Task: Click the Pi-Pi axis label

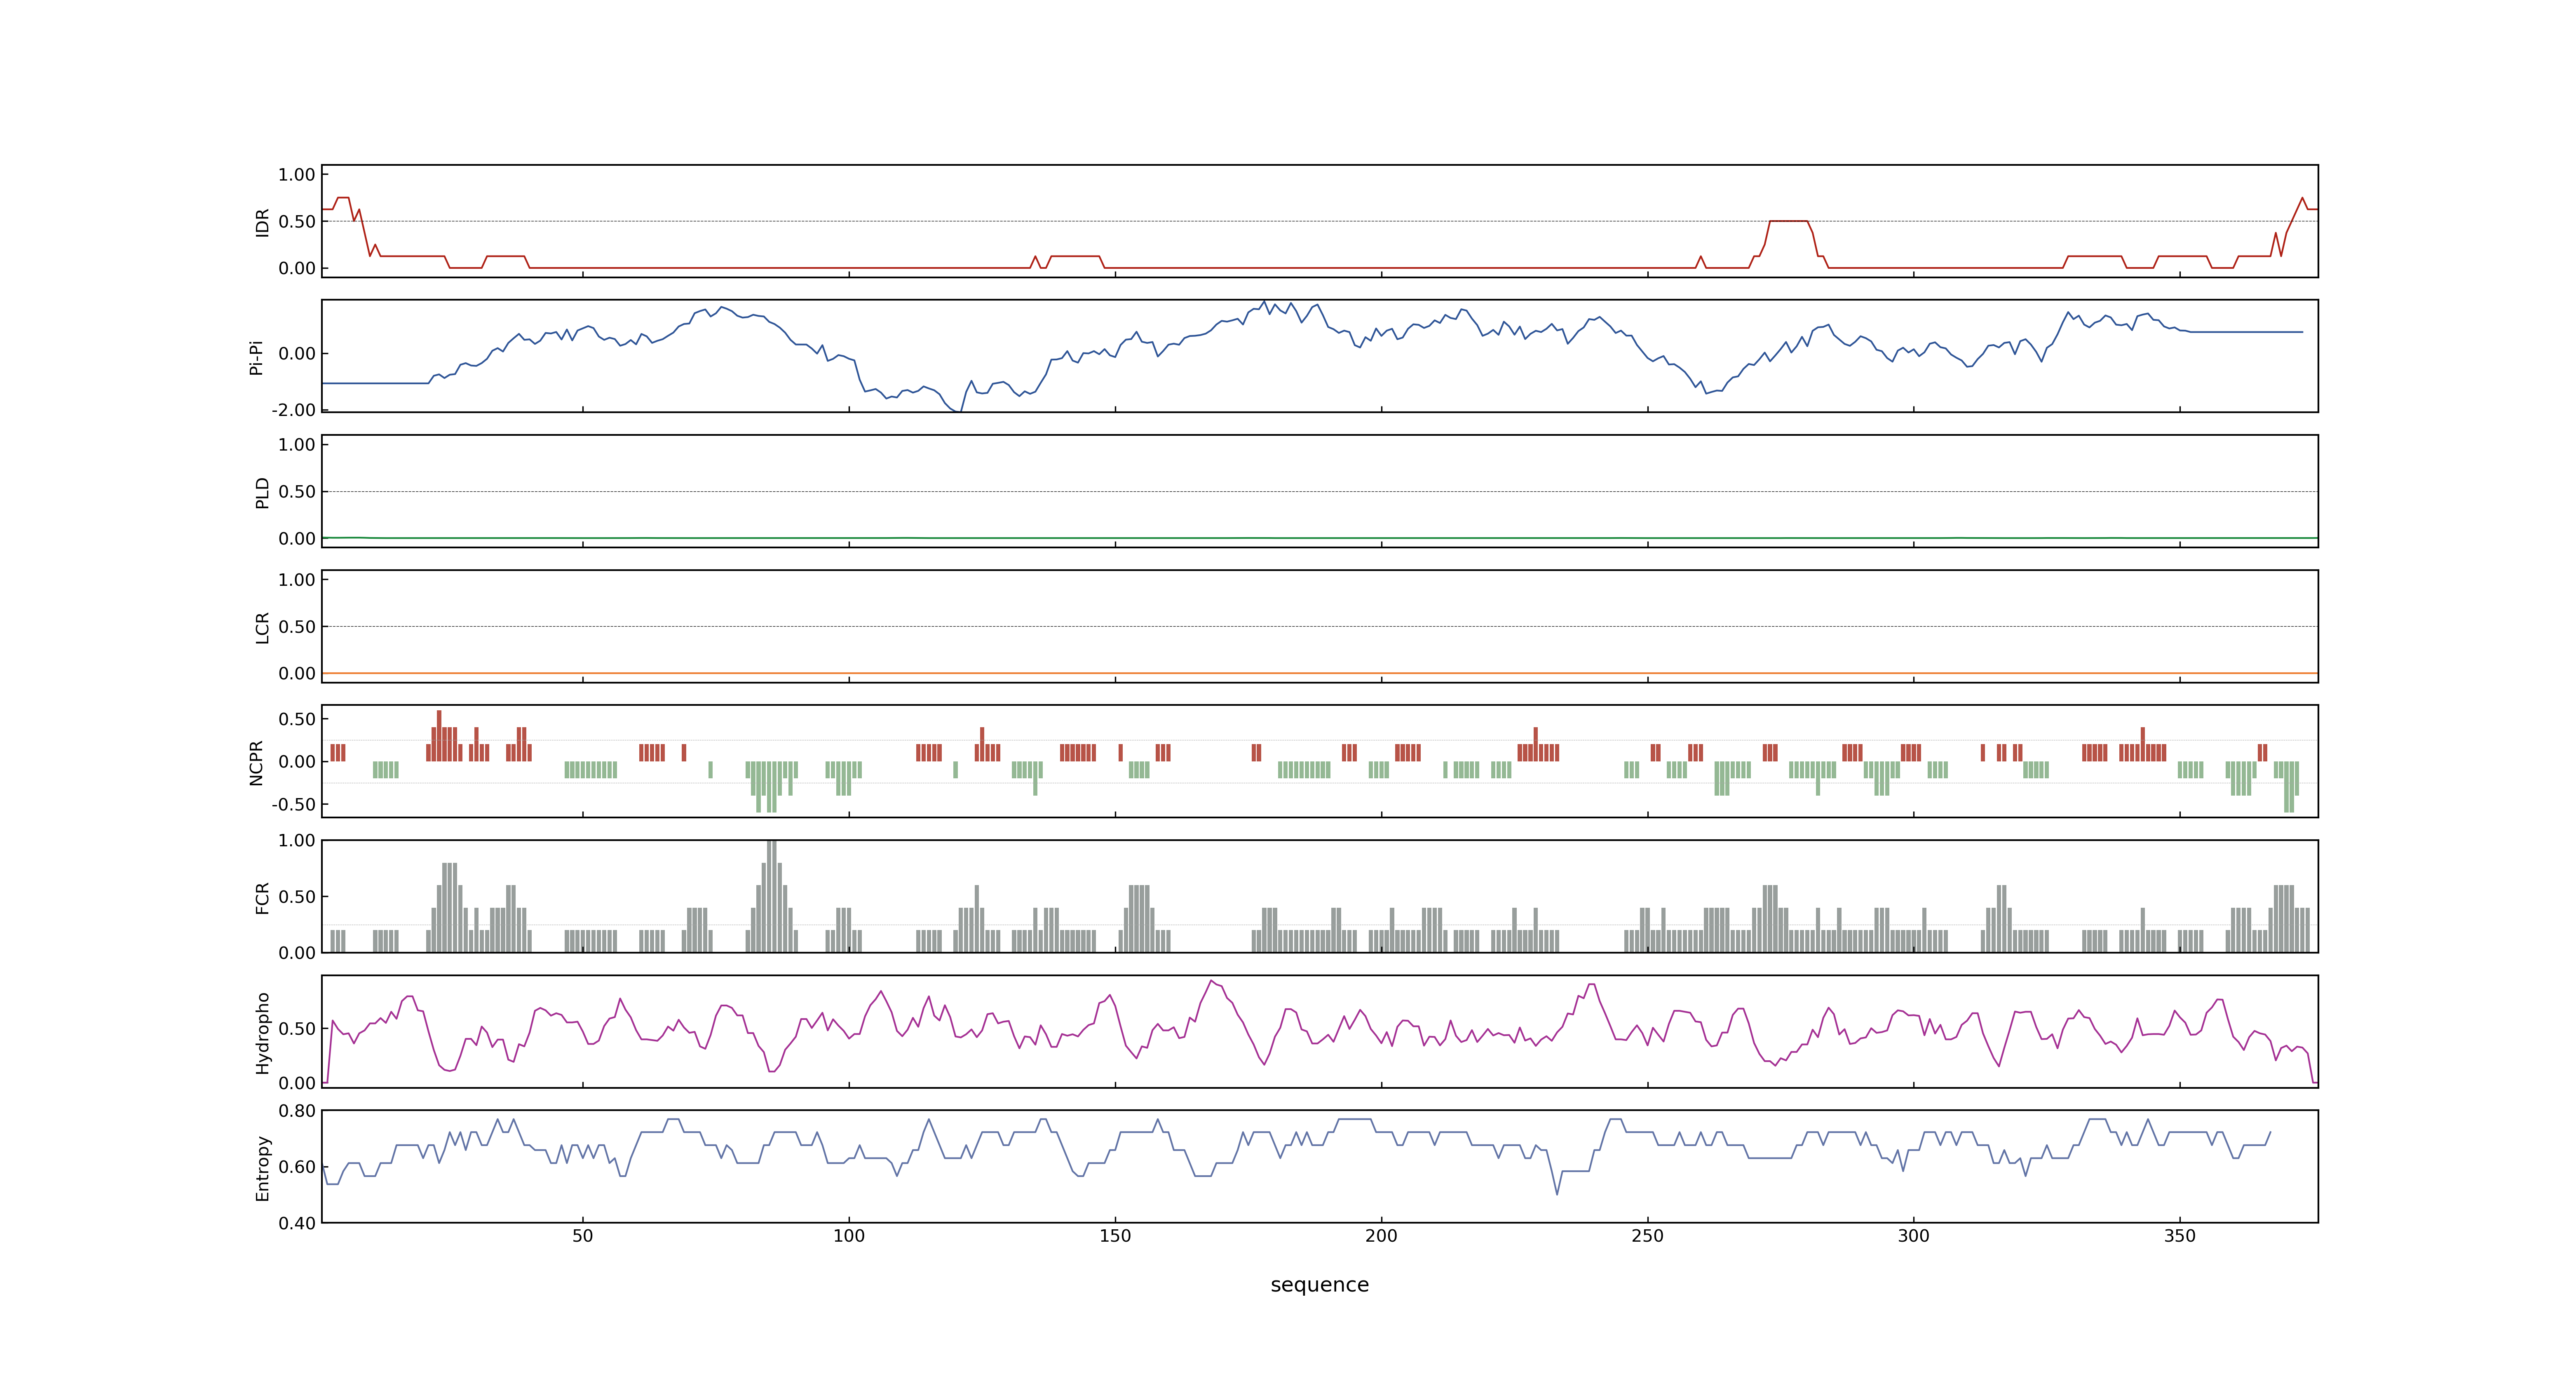Action: click(256, 357)
